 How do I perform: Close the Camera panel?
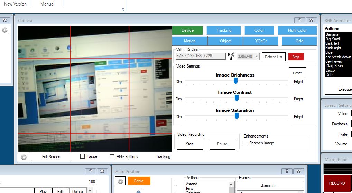(311, 20)
